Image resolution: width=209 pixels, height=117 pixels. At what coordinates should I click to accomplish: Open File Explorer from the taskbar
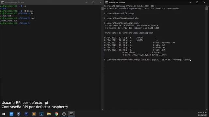[x=49, y=114]
